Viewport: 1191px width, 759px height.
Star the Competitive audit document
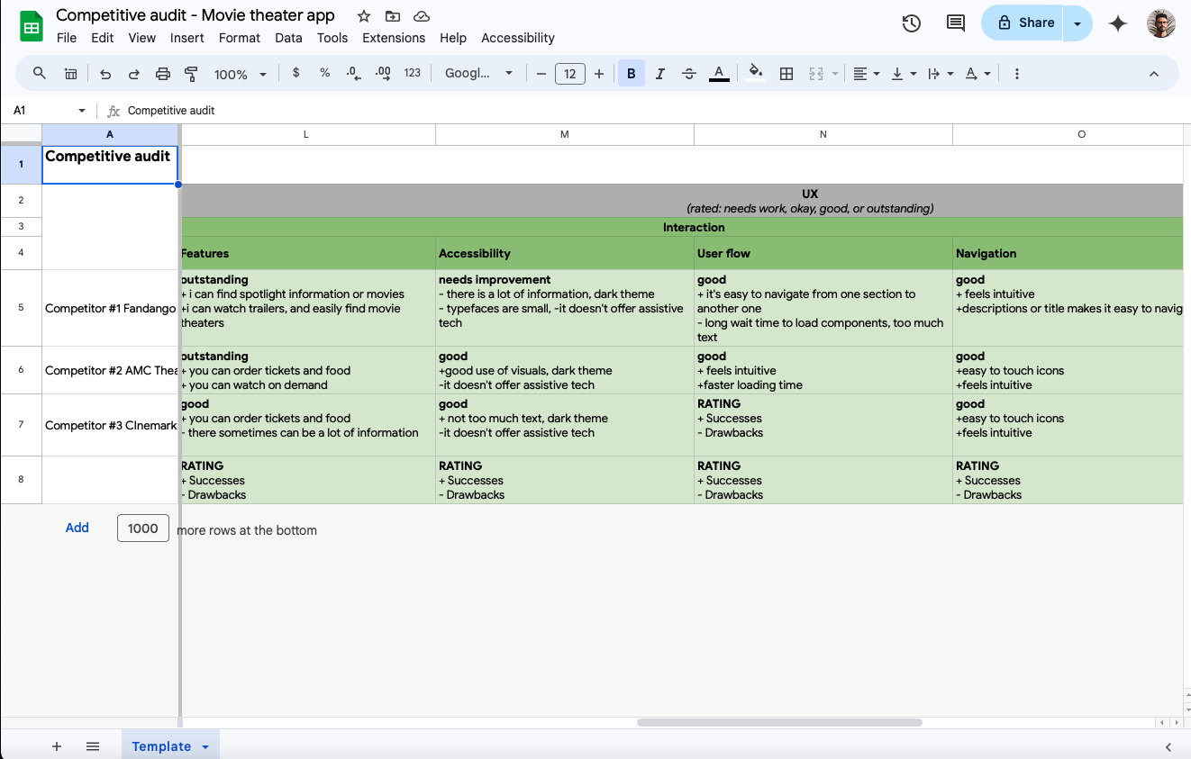pos(364,16)
